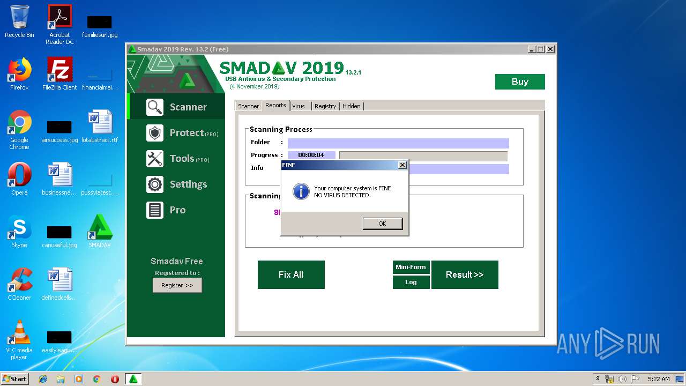This screenshot has width=686, height=386.
Task: Open the Google Chrome desktop shortcut
Action: [19, 130]
